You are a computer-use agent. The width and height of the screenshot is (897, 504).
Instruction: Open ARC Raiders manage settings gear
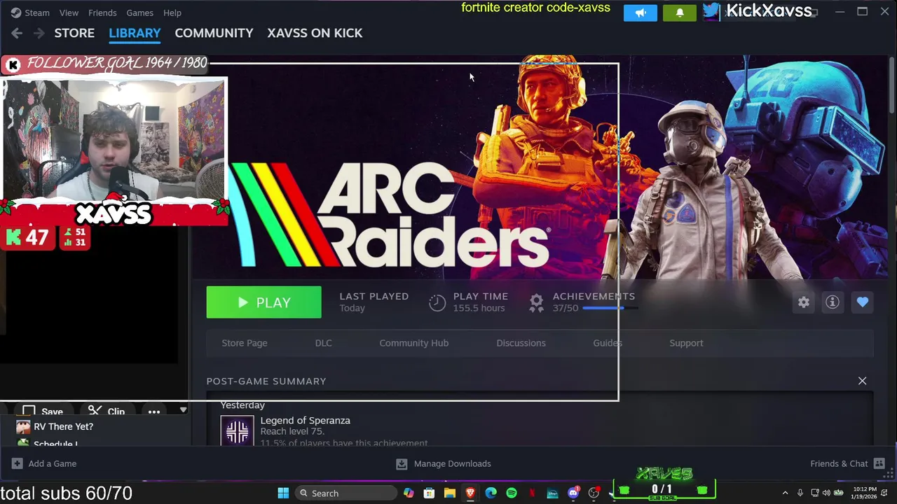804,302
